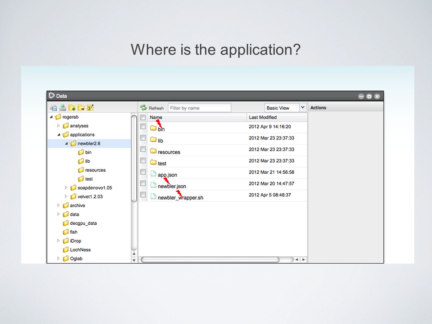Expand the analyses folder node
The image size is (432, 324).
pos(59,126)
